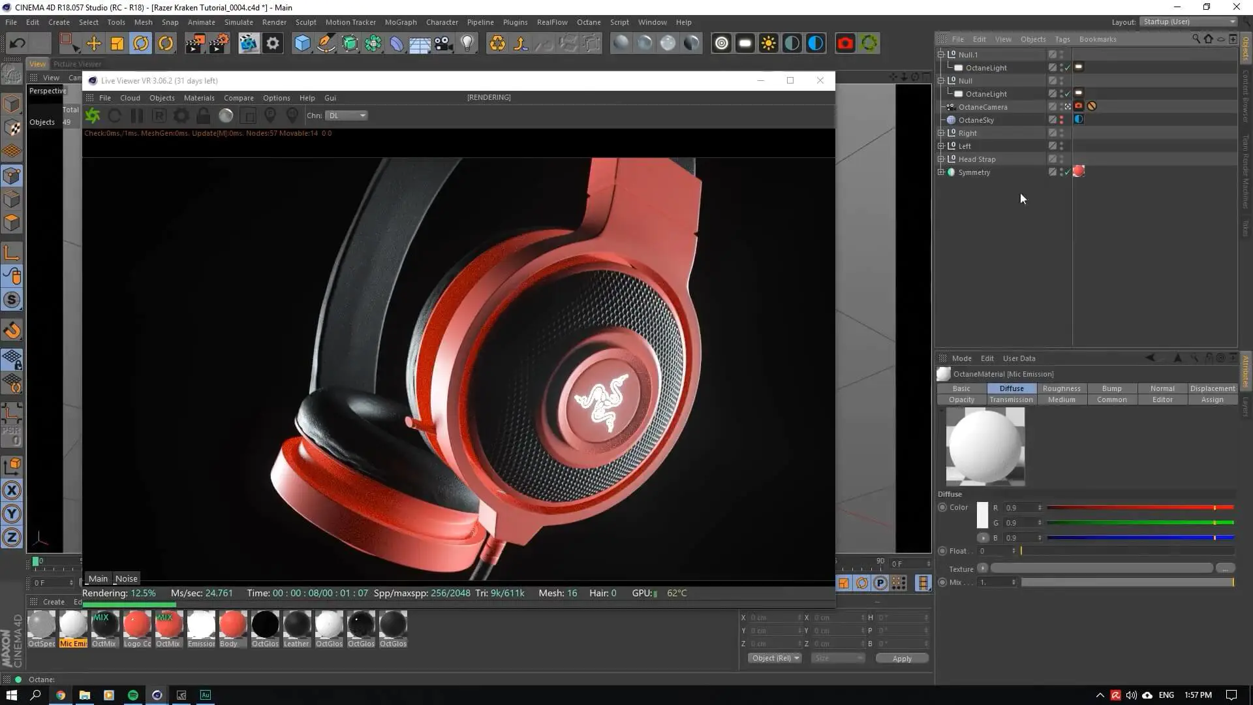Click the home icon in Object Manager
Viewport: 1253px width, 705px height.
point(1209,39)
